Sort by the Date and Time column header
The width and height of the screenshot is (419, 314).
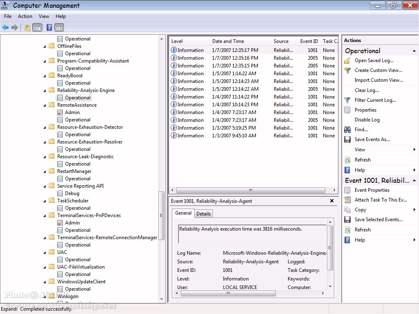240,41
